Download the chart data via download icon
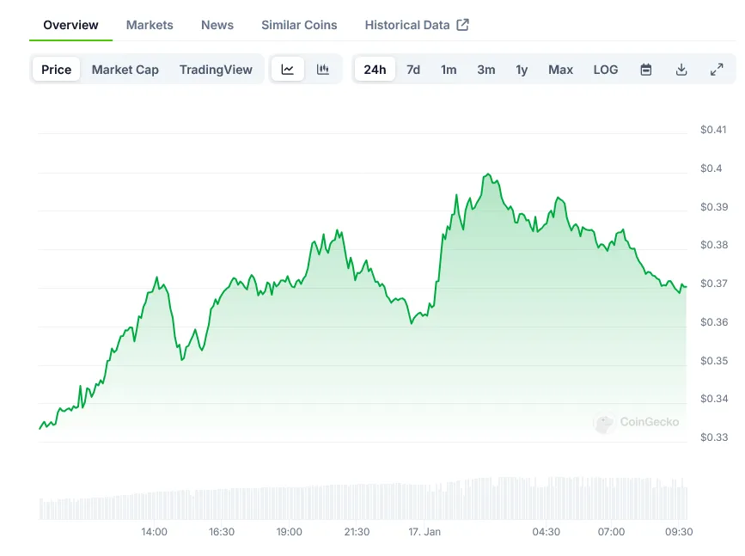Viewport: 745px width, 556px height. [681, 69]
